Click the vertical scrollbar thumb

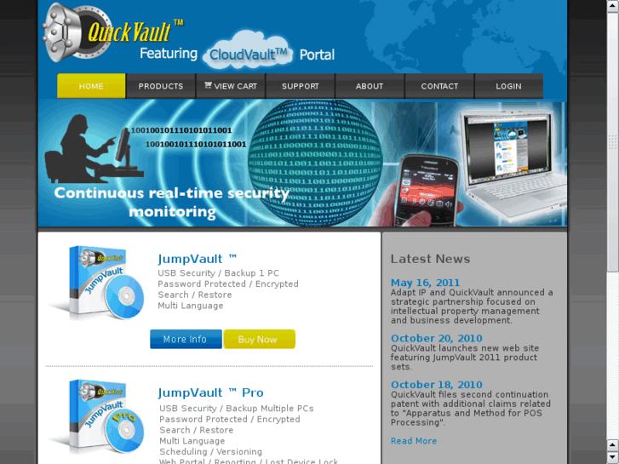click(x=613, y=142)
